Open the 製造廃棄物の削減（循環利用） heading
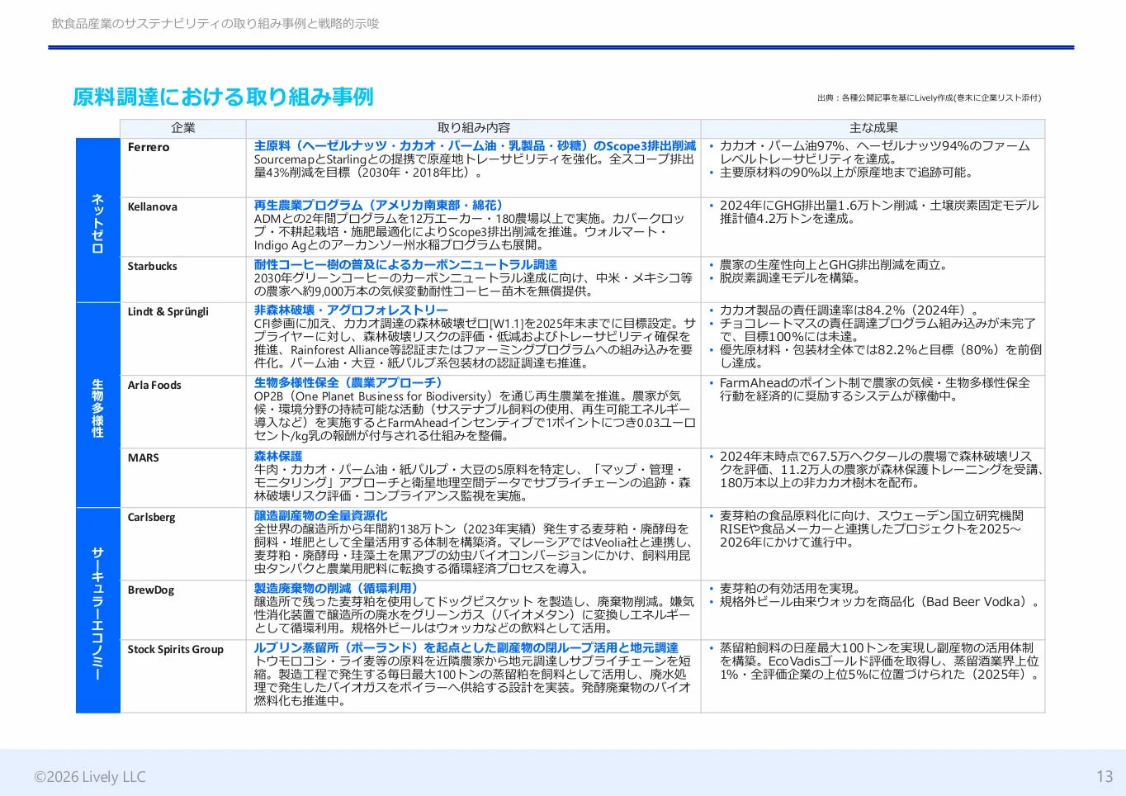This screenshot has width=1126, height=796. [335, 587]
